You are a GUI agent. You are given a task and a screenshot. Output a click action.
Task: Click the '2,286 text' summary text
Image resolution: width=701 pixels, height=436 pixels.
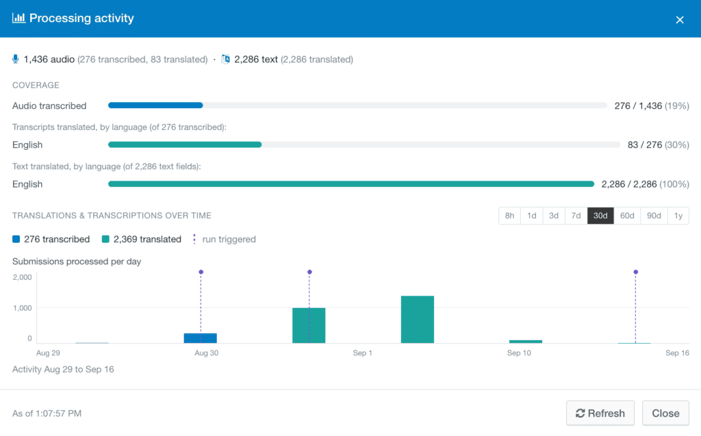tap(256, 60)
